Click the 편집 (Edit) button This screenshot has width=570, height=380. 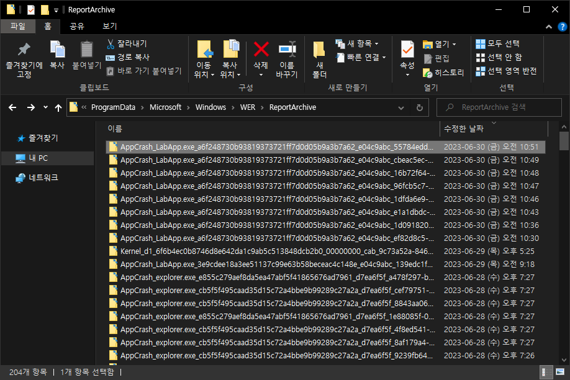click(x=437, y=58)
